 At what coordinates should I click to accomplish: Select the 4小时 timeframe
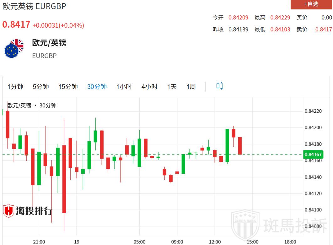(149, 87)
